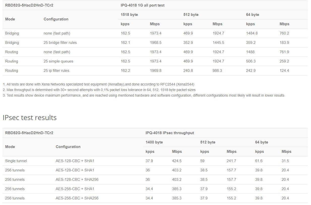Click the 'Configuration' header in the all port test table
This screenshot has height=205, width=311.
click(56, 19)
